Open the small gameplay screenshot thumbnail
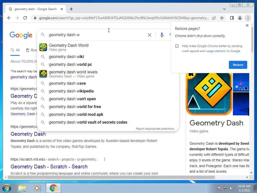 241,82
